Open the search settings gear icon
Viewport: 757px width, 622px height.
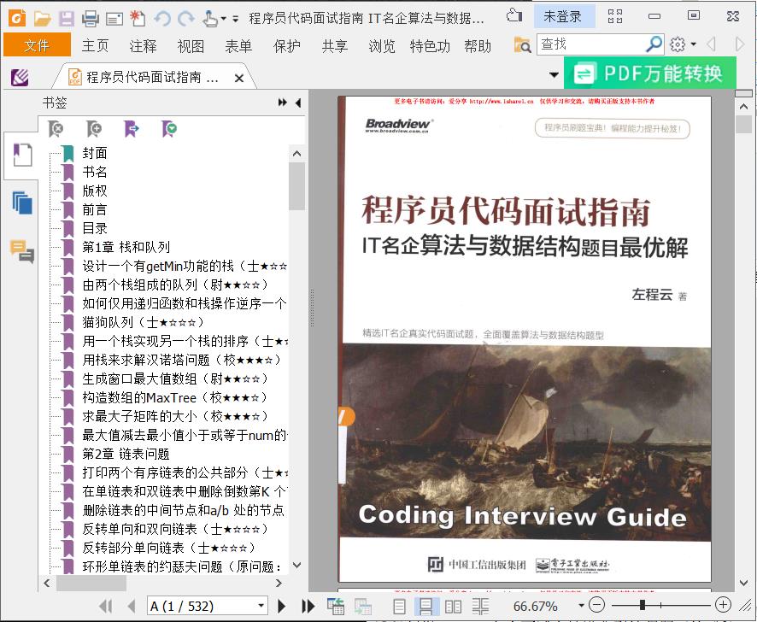(678, 44)
